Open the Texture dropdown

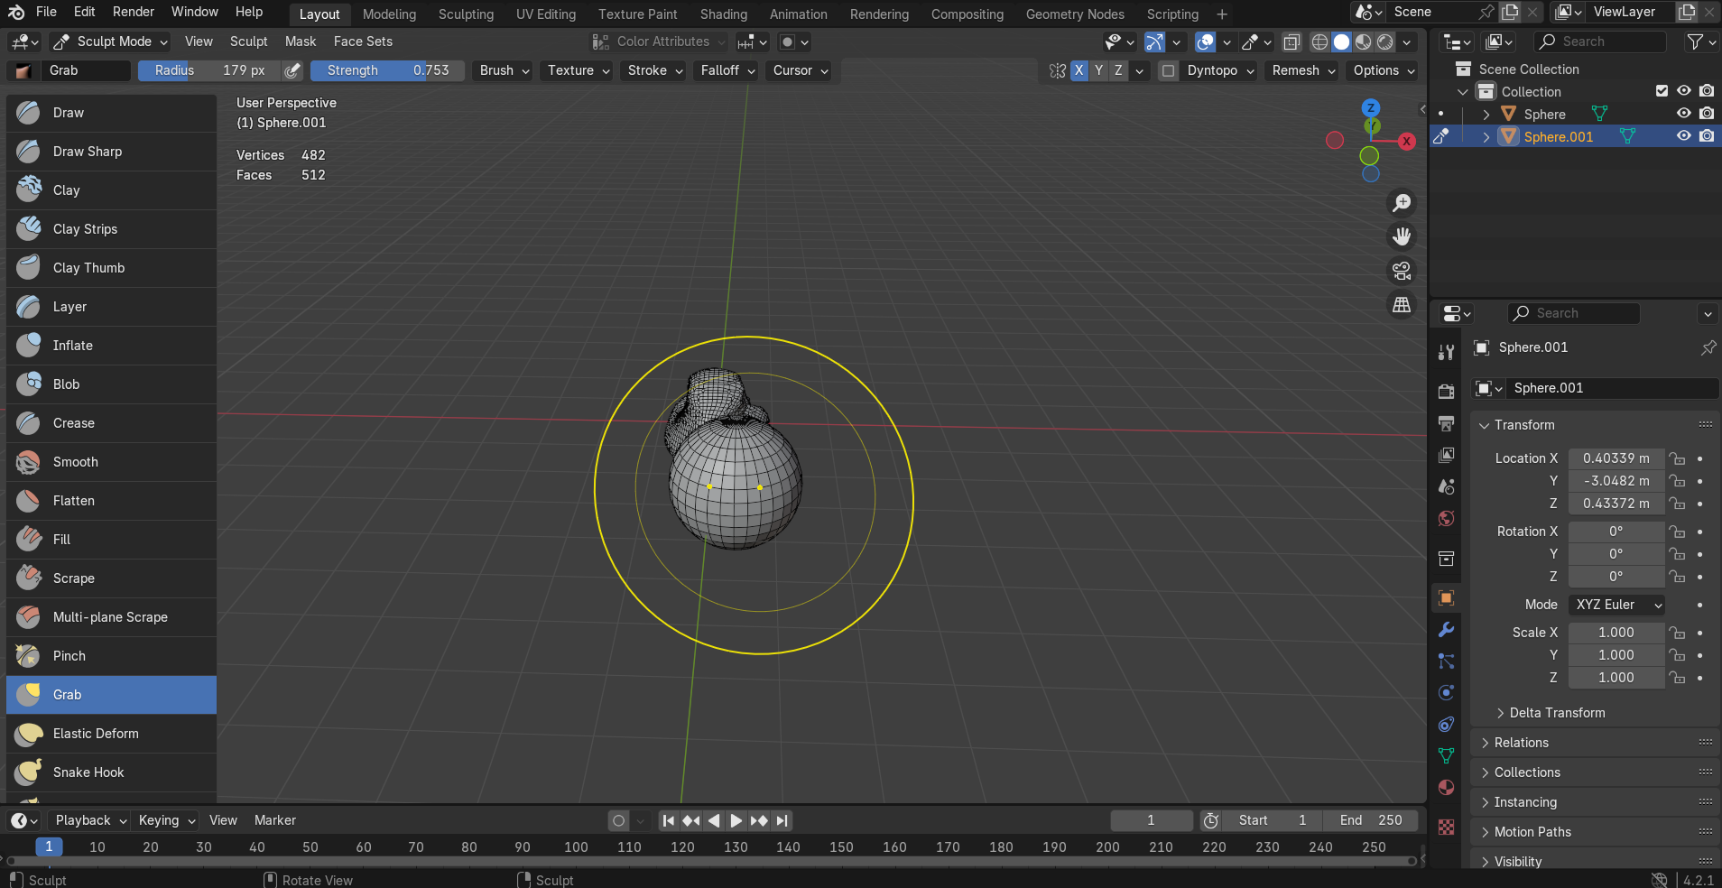[578, 70]
